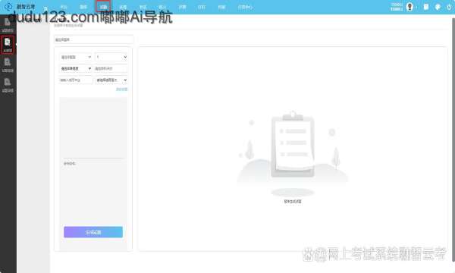Open the theme palette icon in the header
Viewport: 455px width, 273px height.
click(438, 7)
